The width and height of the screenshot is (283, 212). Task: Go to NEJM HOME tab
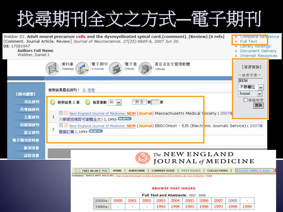tap(117, 171)
